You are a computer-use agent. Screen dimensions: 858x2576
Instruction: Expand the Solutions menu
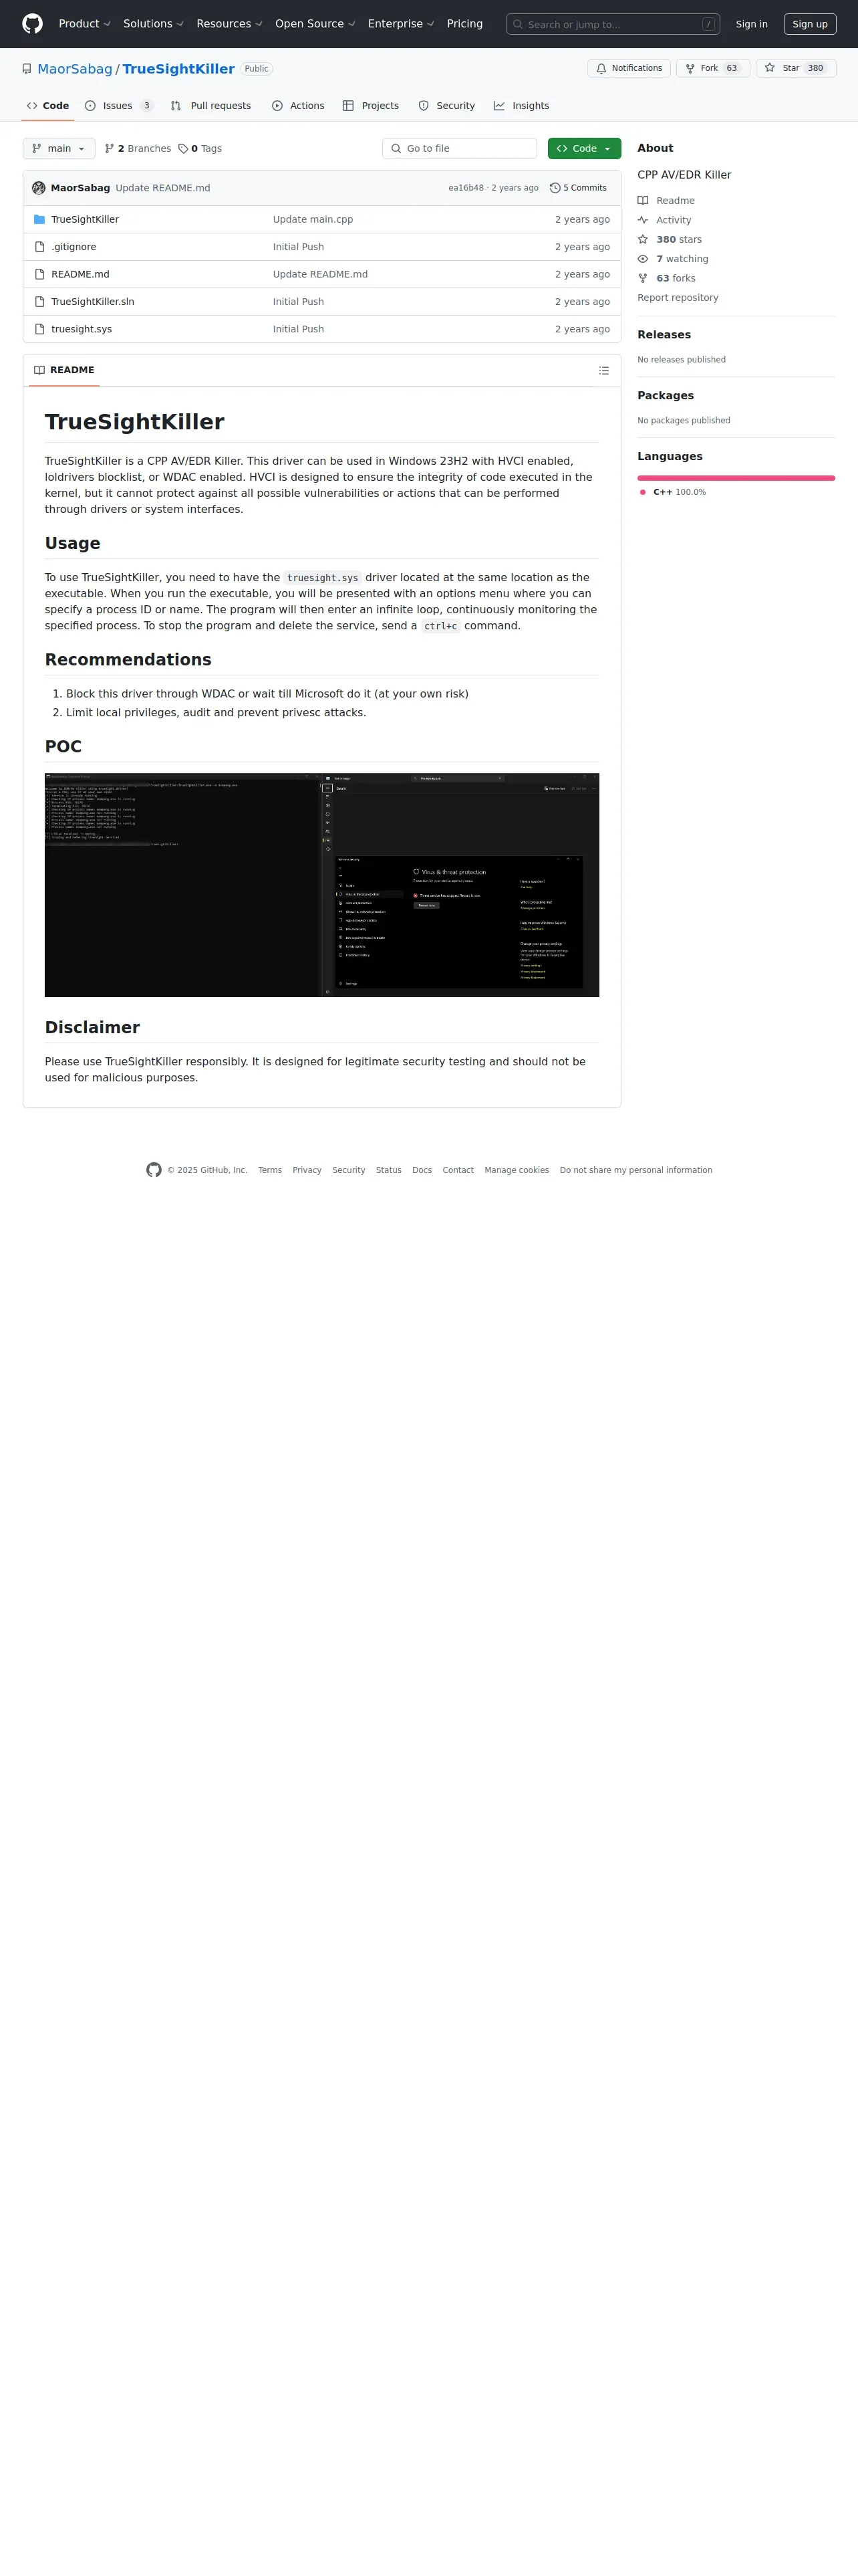coord(153,24)
